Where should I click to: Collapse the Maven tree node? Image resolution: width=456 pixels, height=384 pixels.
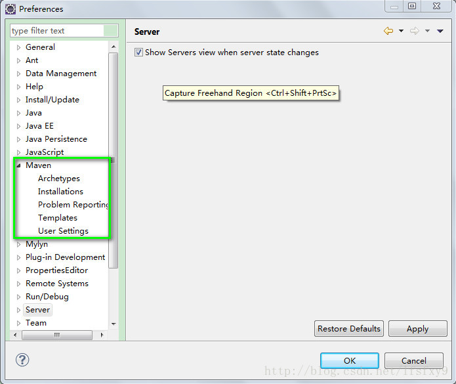tap(18, 165)
